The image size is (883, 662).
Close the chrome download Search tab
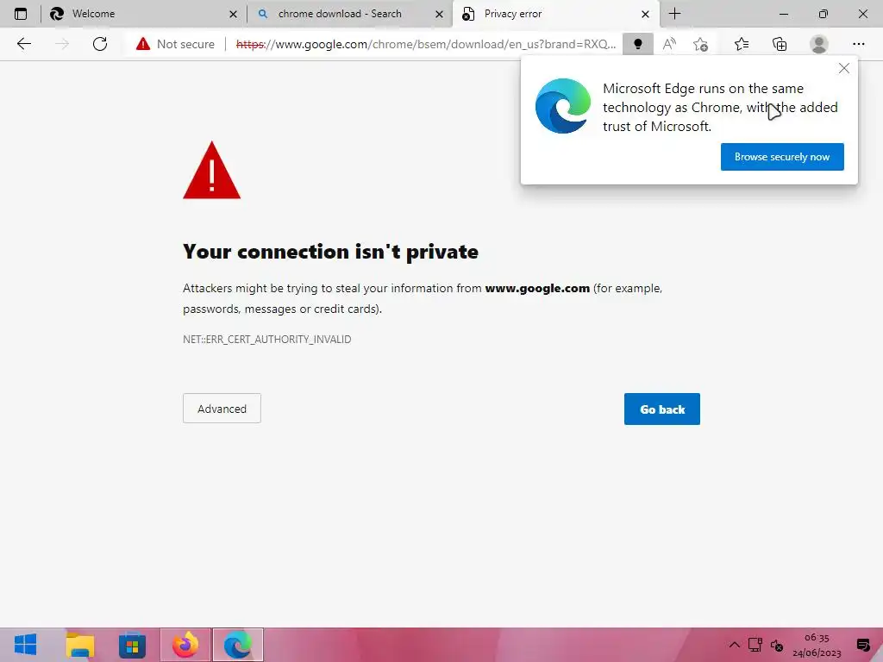(439, 14)
